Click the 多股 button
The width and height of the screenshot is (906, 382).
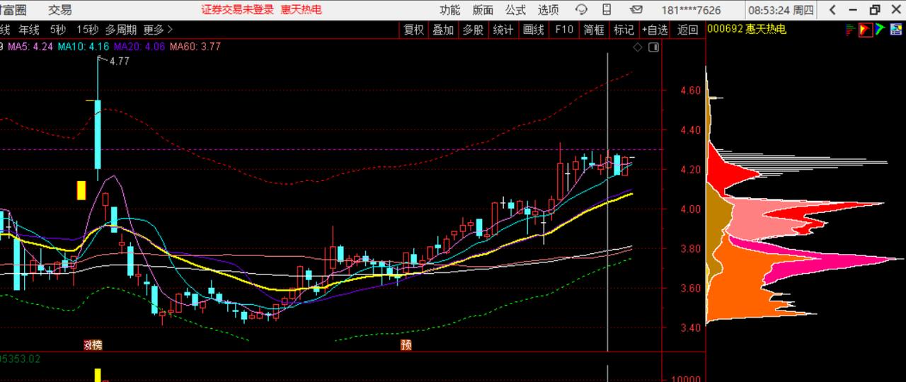tap(473, 30)
